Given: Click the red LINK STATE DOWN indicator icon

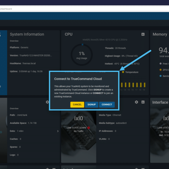Looking at the screenshot, I should pos(89,128).
